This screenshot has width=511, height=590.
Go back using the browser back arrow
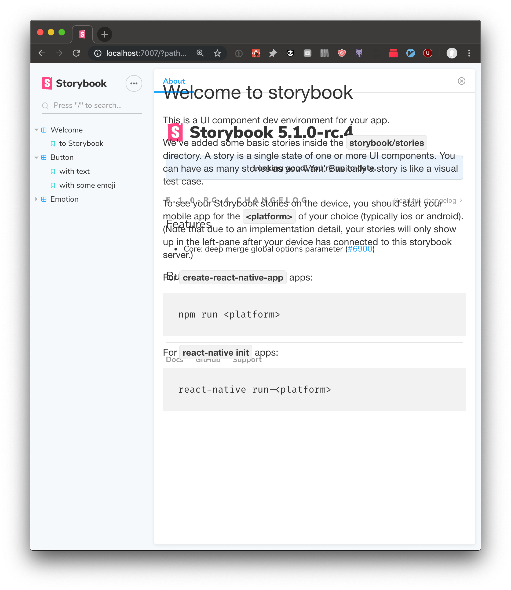point(42,53)
